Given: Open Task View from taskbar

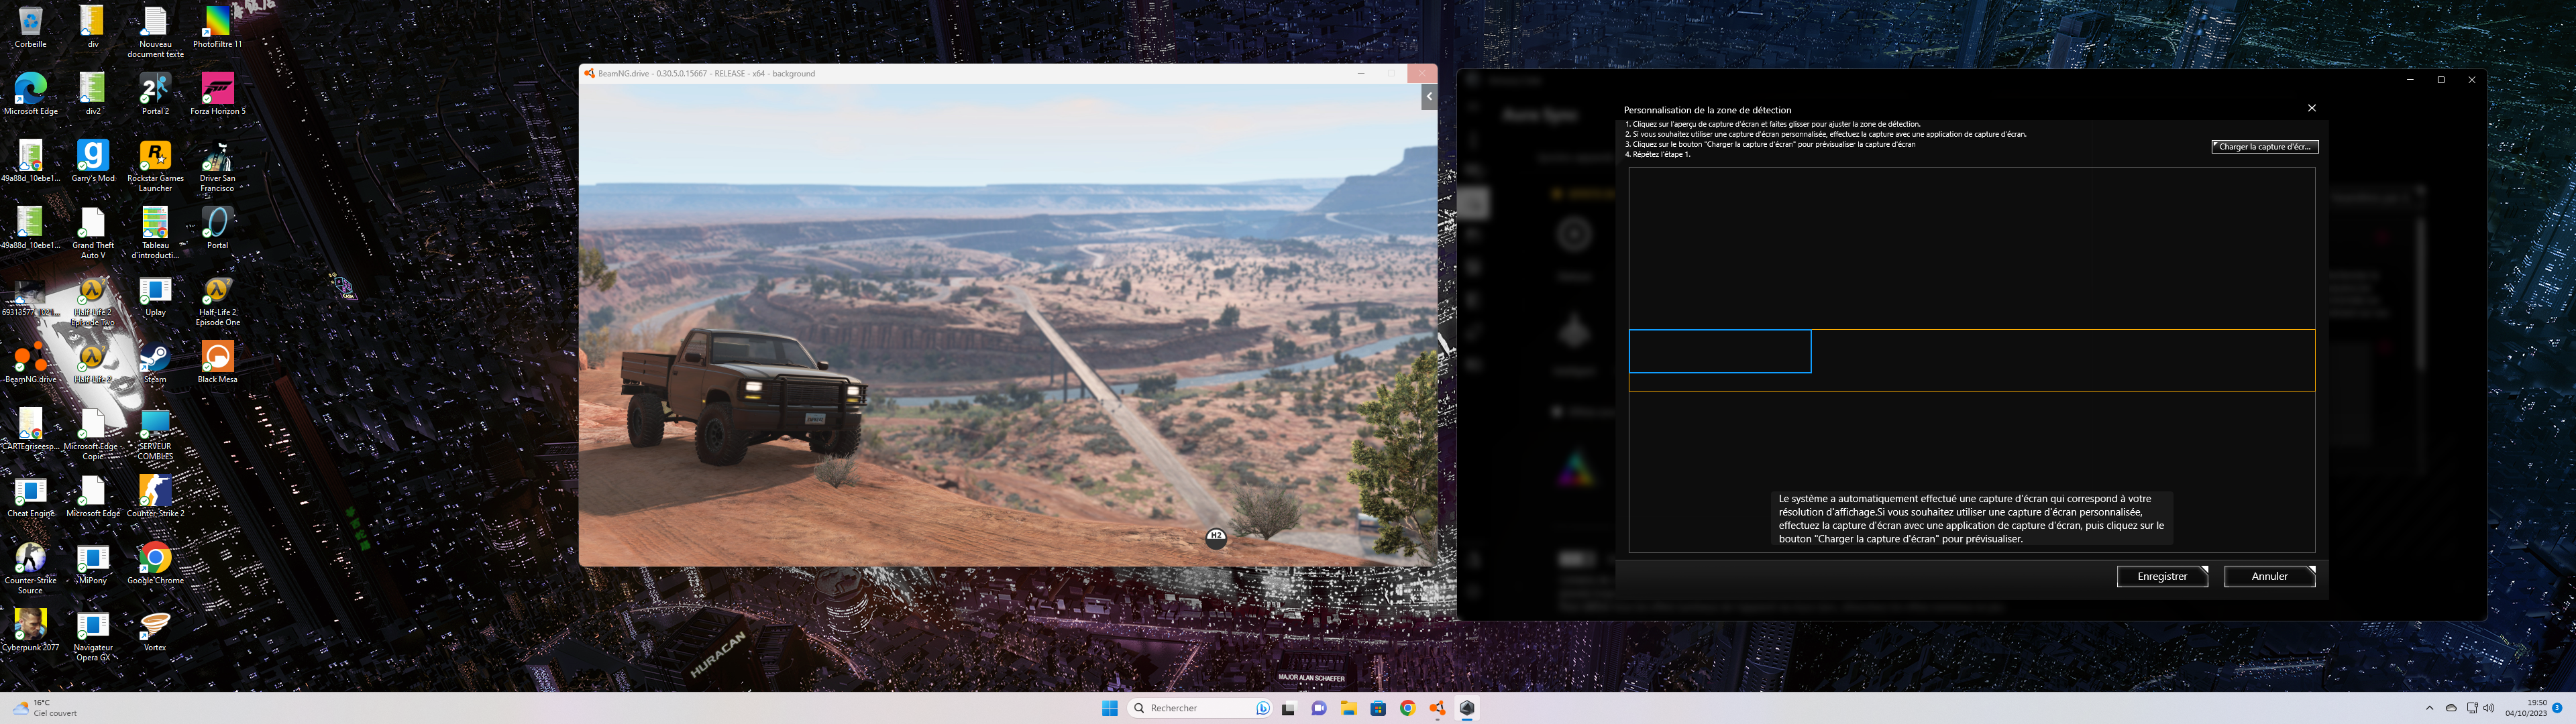Looking at the screenshot, I should [x=1289, y=708].
